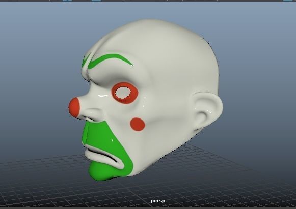The height and width of the screenshot is (209, 296).
Task: Click the mask's white lips
Action: coord(104,156)
